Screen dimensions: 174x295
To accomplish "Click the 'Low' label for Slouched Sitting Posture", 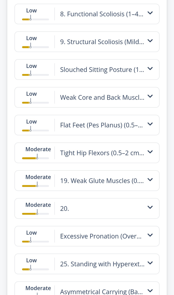I will coord(31,66).
